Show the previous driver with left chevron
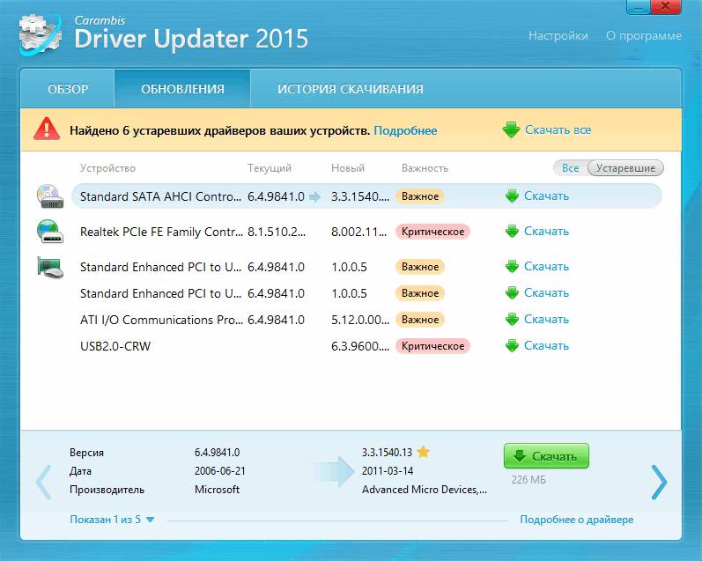The width and height of the screenshot is (702, 561). 43,483
